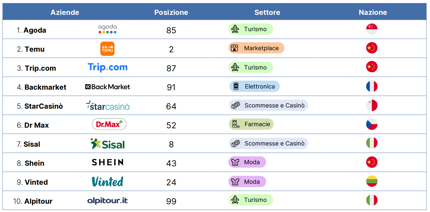Select the Settore column header
Image resolution: width=430 pixels, height=212 pixels.
click(267, 12)
